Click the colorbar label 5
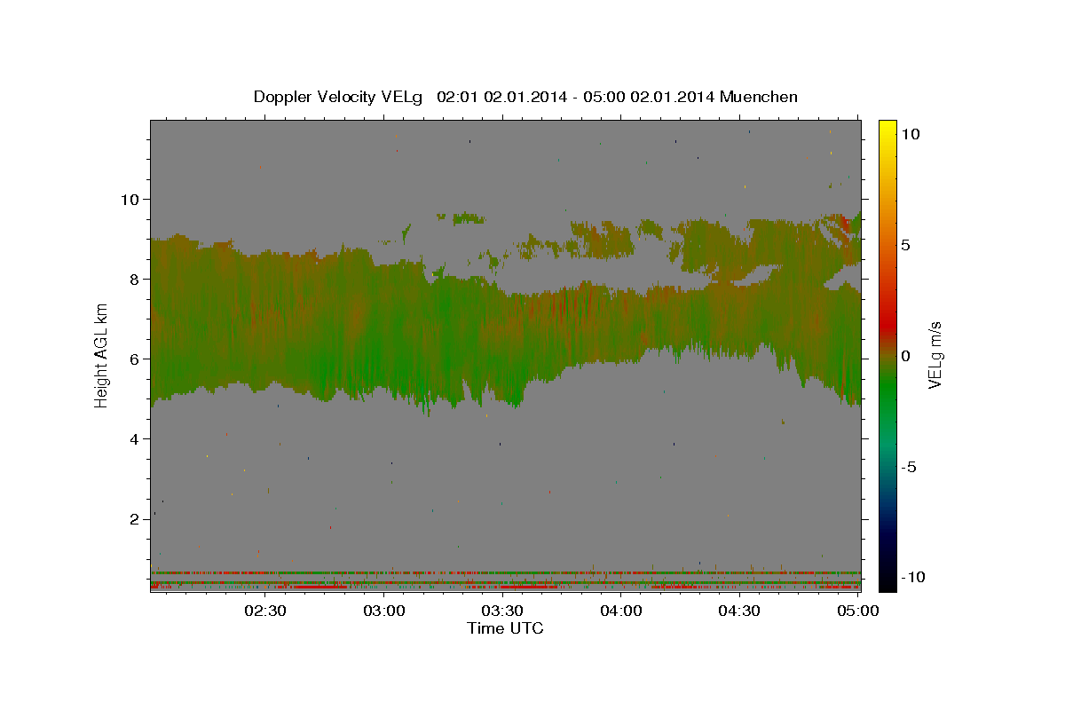Image resolution: width=1065 pixels, height=710 pixels. click(906, 245)
